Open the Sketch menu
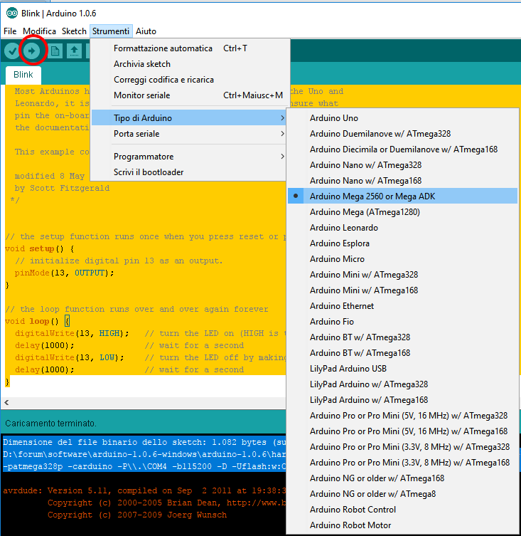The height and width of the screenshot is (536, 521). pyautogui.click(x=74, y=31)
